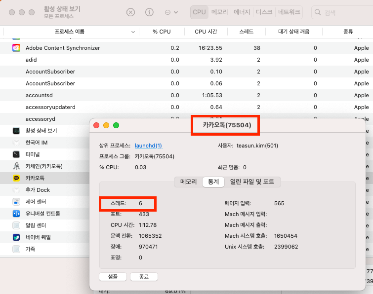Open the launchd(1) parent process link
Viewport: 373px width, 294px height.
pos(148,146)
